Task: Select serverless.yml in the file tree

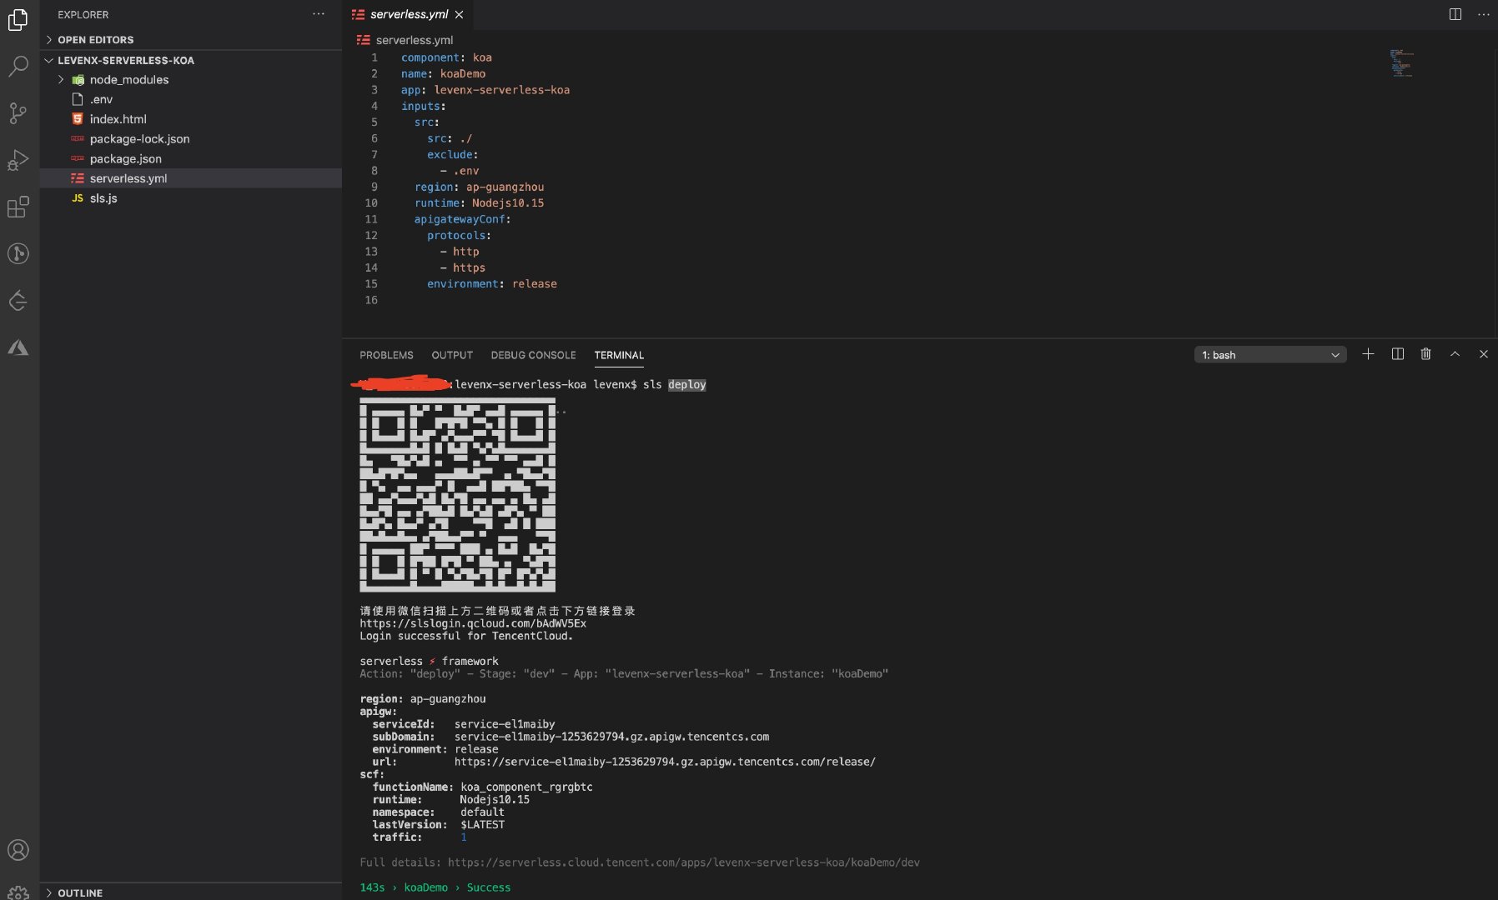Action: coord(191,178)
